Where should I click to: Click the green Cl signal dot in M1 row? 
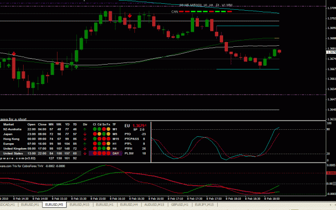pos(95,129)
